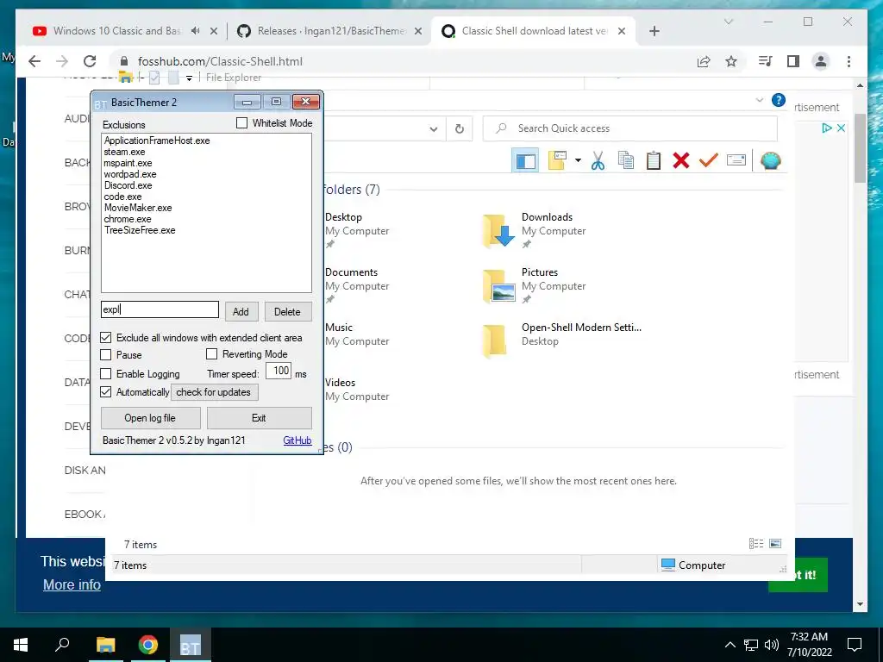Show hidden system tray icons
883x662 pixels.
730,645
